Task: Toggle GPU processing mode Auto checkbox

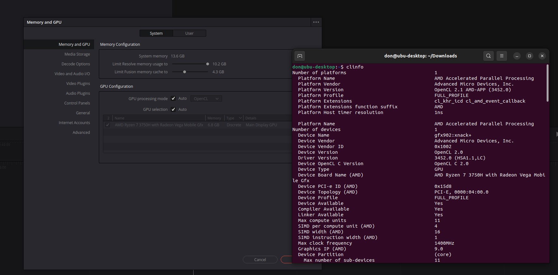Action: click(173, 99)
